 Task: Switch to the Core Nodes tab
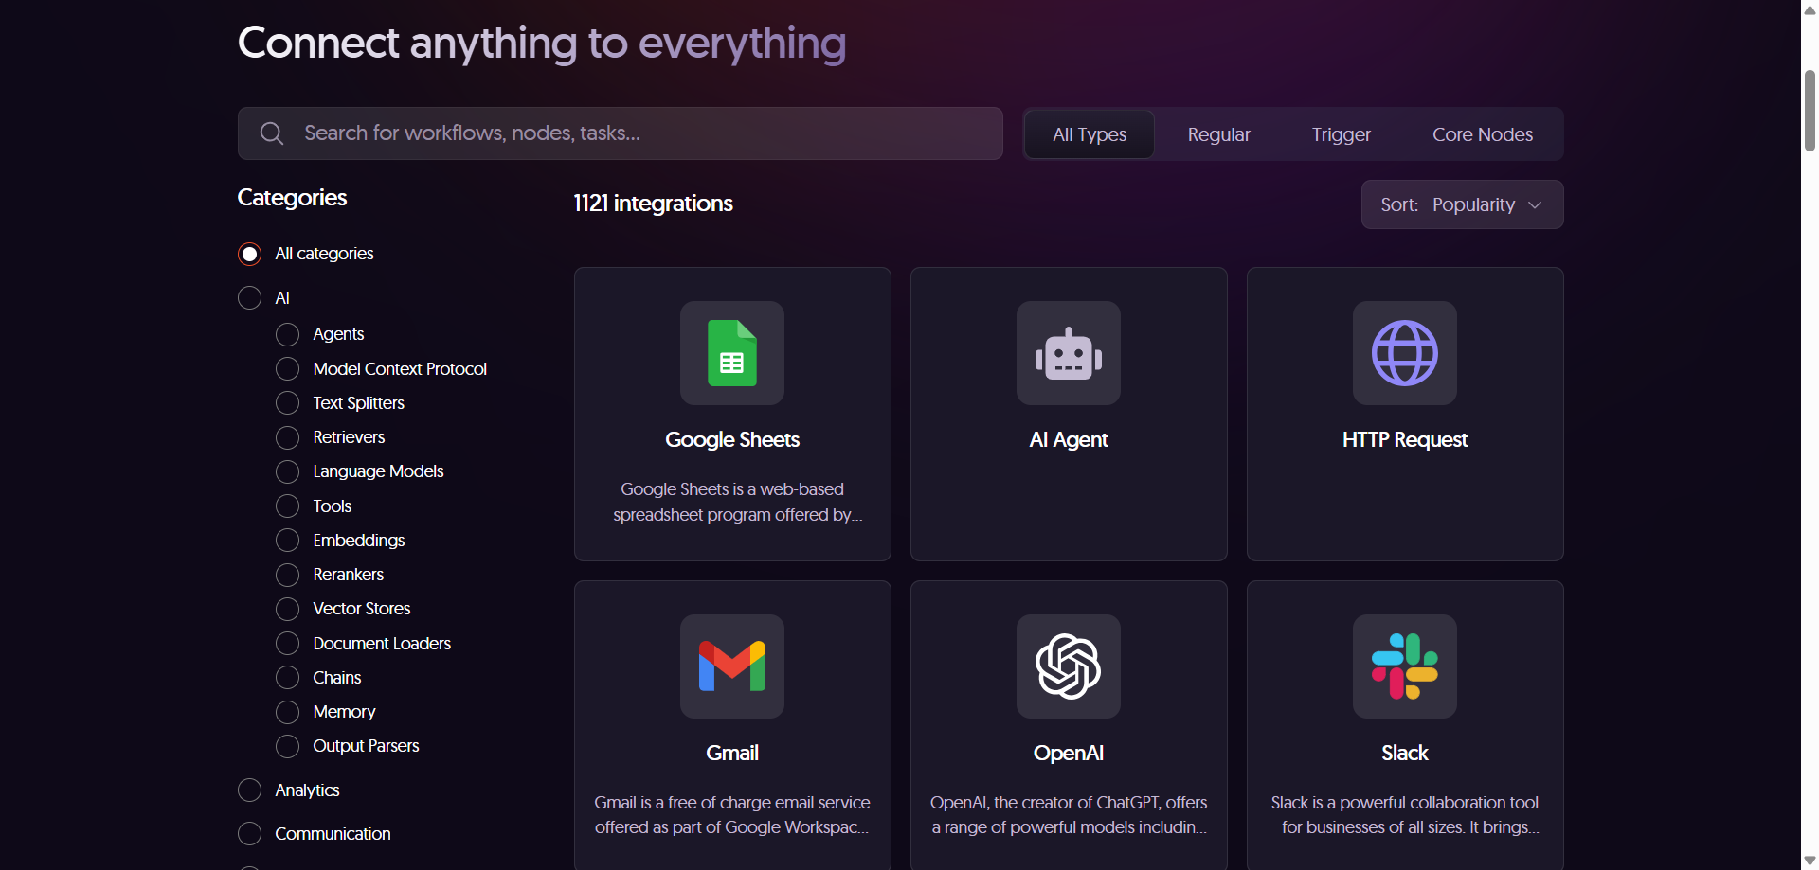(1482, 134)
